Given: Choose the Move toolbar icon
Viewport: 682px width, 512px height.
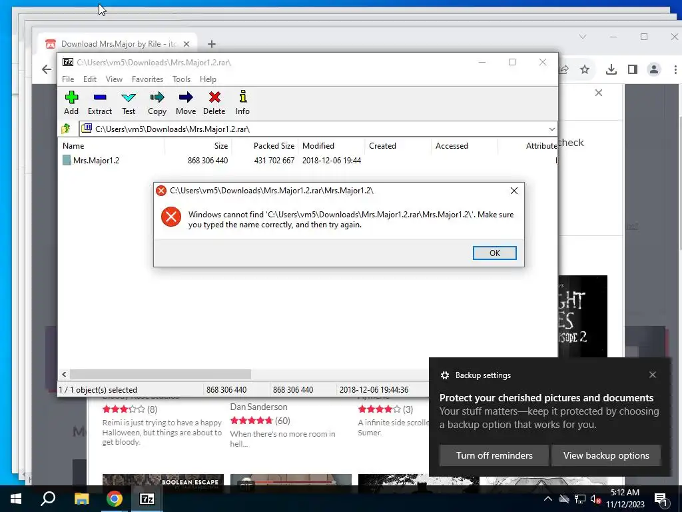Looking at the screenshot, I should 186,103.
